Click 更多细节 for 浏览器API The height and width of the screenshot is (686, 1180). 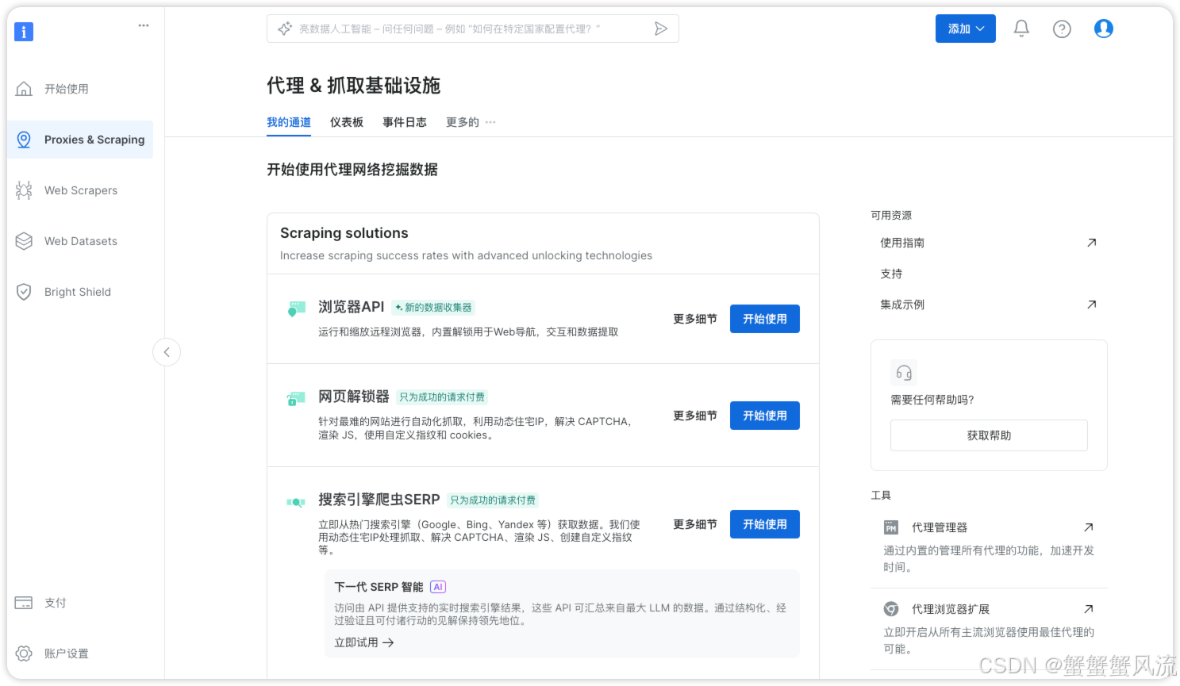coord(695,319)
